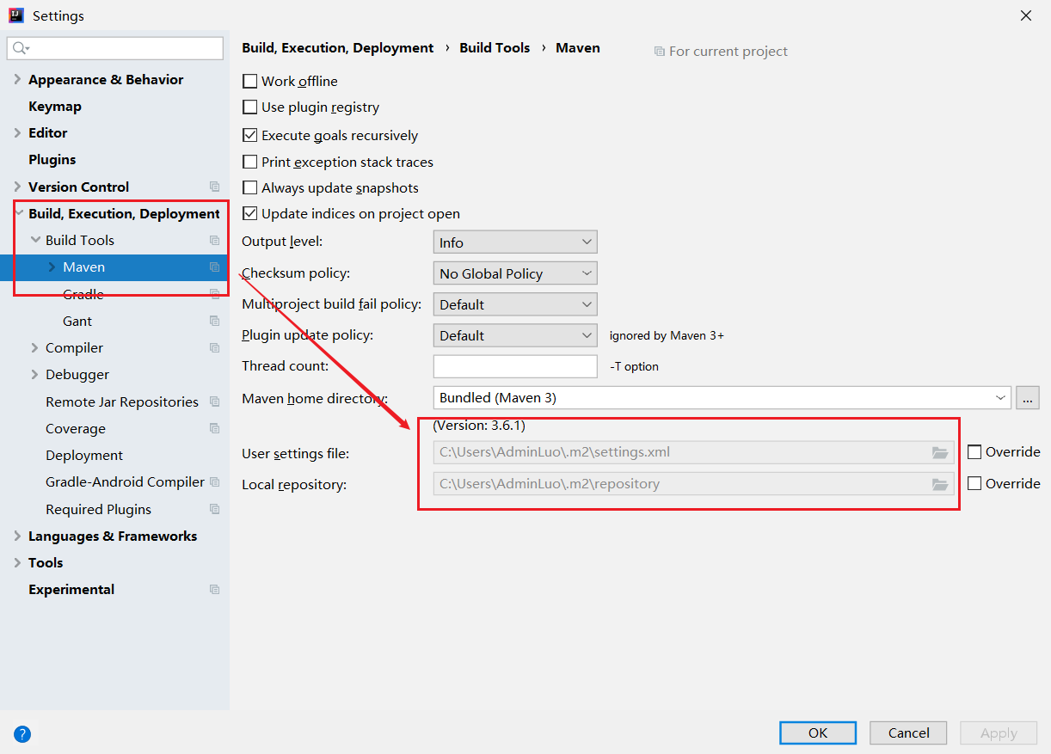Click the For current project indicator icon
Image resolution: width=1051 pixels, height=754 pixels.
660,52
